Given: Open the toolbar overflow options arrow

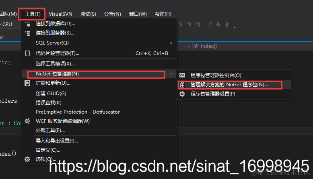Looking at the screenshot, I should [235, 26].
